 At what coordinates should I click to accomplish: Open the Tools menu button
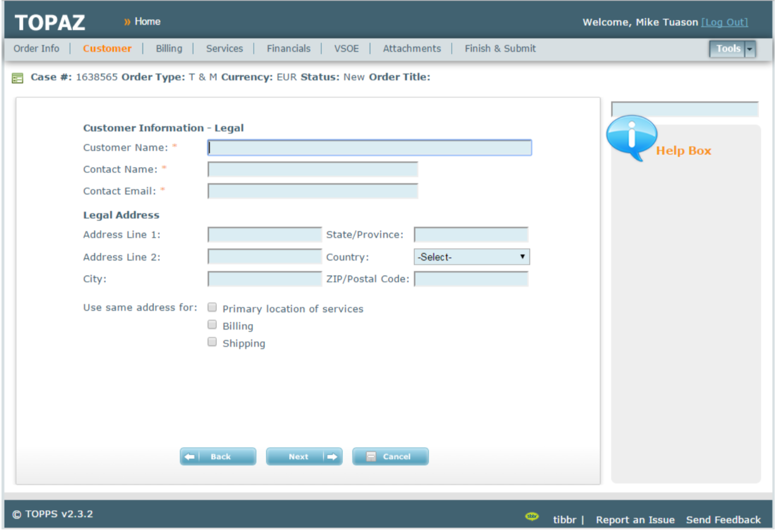[727, 49]
